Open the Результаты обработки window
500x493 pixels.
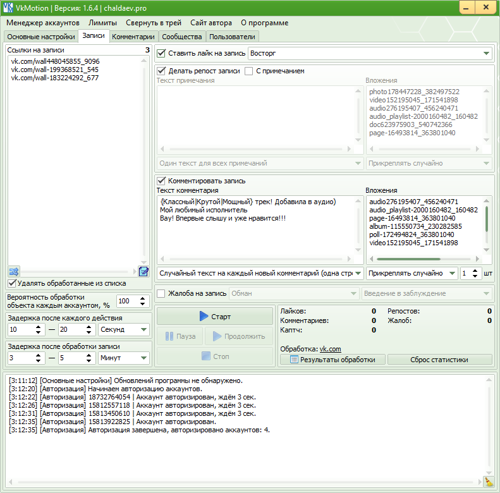tap(332, 360)
